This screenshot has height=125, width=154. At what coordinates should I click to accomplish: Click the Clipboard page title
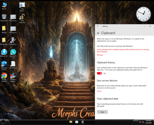108,33
